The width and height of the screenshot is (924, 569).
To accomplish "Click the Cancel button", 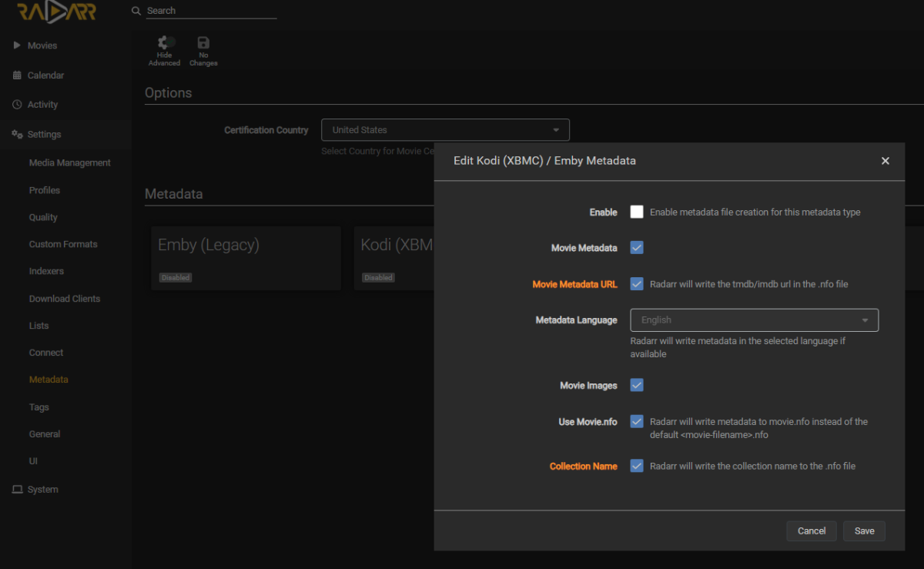I will pyautogui.click(x=812, y=531).
